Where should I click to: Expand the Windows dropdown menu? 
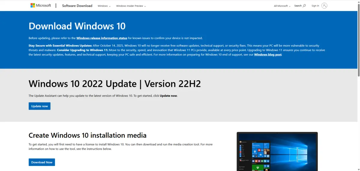point(104,6)
